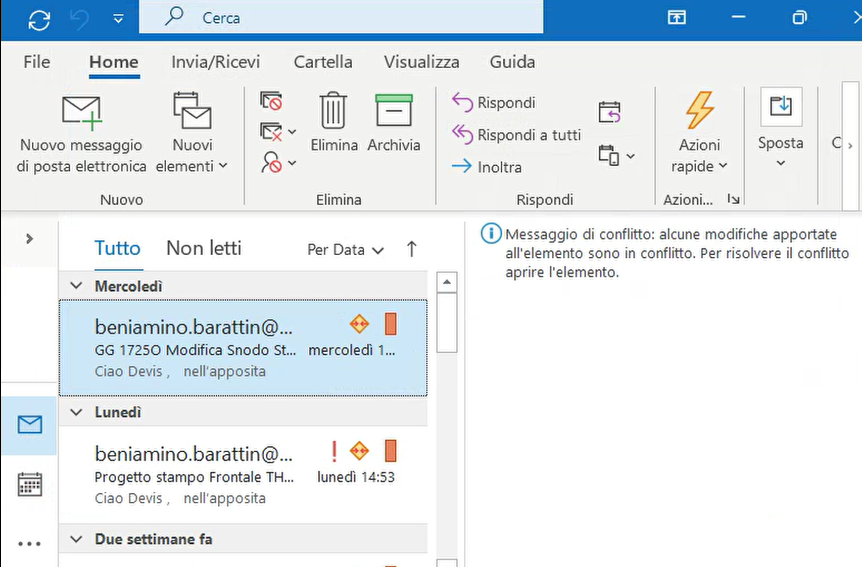
Task: Click the Ignore conversation icon
Action: (271, 101)
